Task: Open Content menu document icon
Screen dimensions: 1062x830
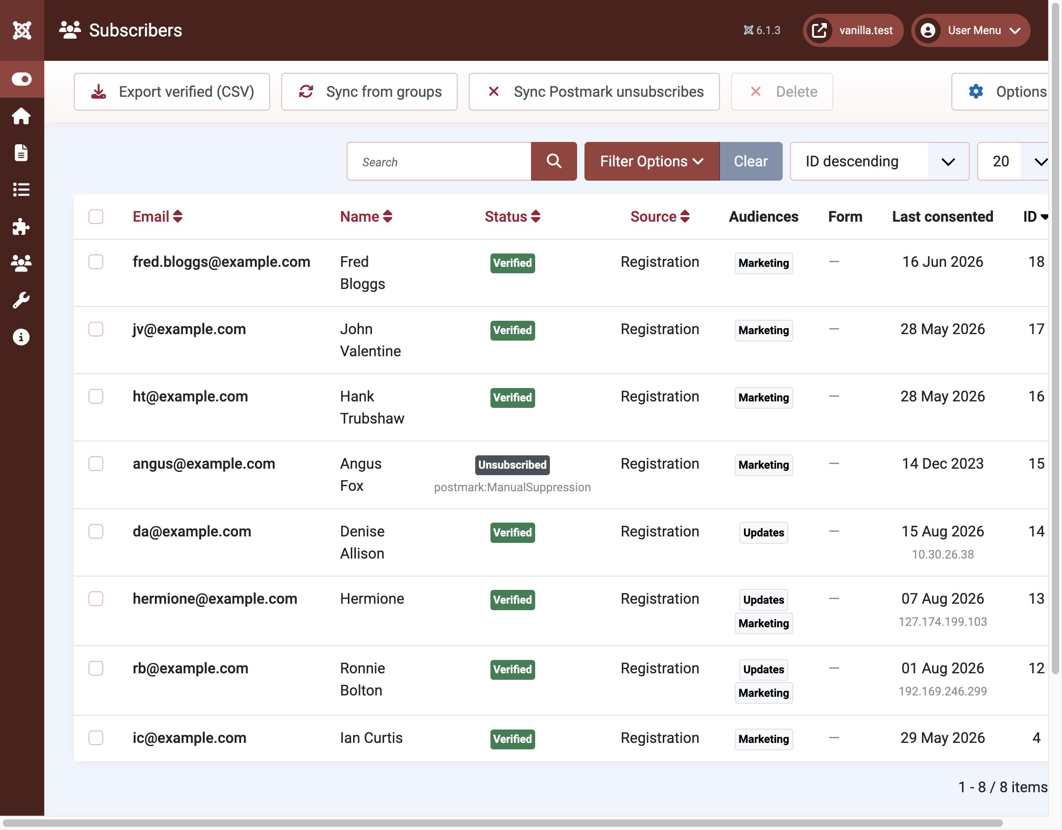Action: pyautogui.click(x=21, y=153)
